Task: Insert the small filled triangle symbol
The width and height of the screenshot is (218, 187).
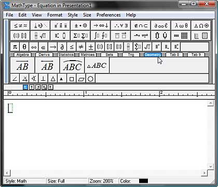Action: pyautogui.click(x=61, y=79)
